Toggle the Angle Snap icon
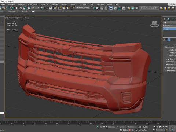 pyautogui.click(x=60, y=8)
